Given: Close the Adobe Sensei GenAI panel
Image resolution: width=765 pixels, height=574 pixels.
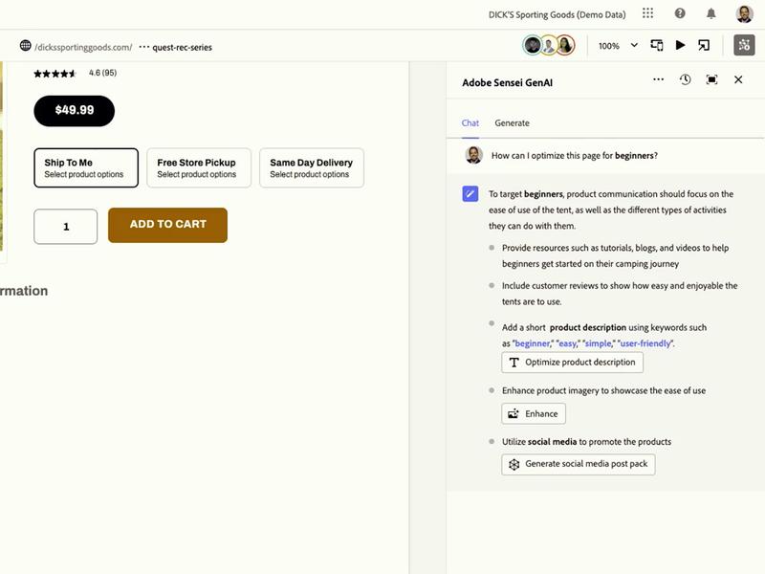Looking at the screenshot, I should tap(738, 79).
